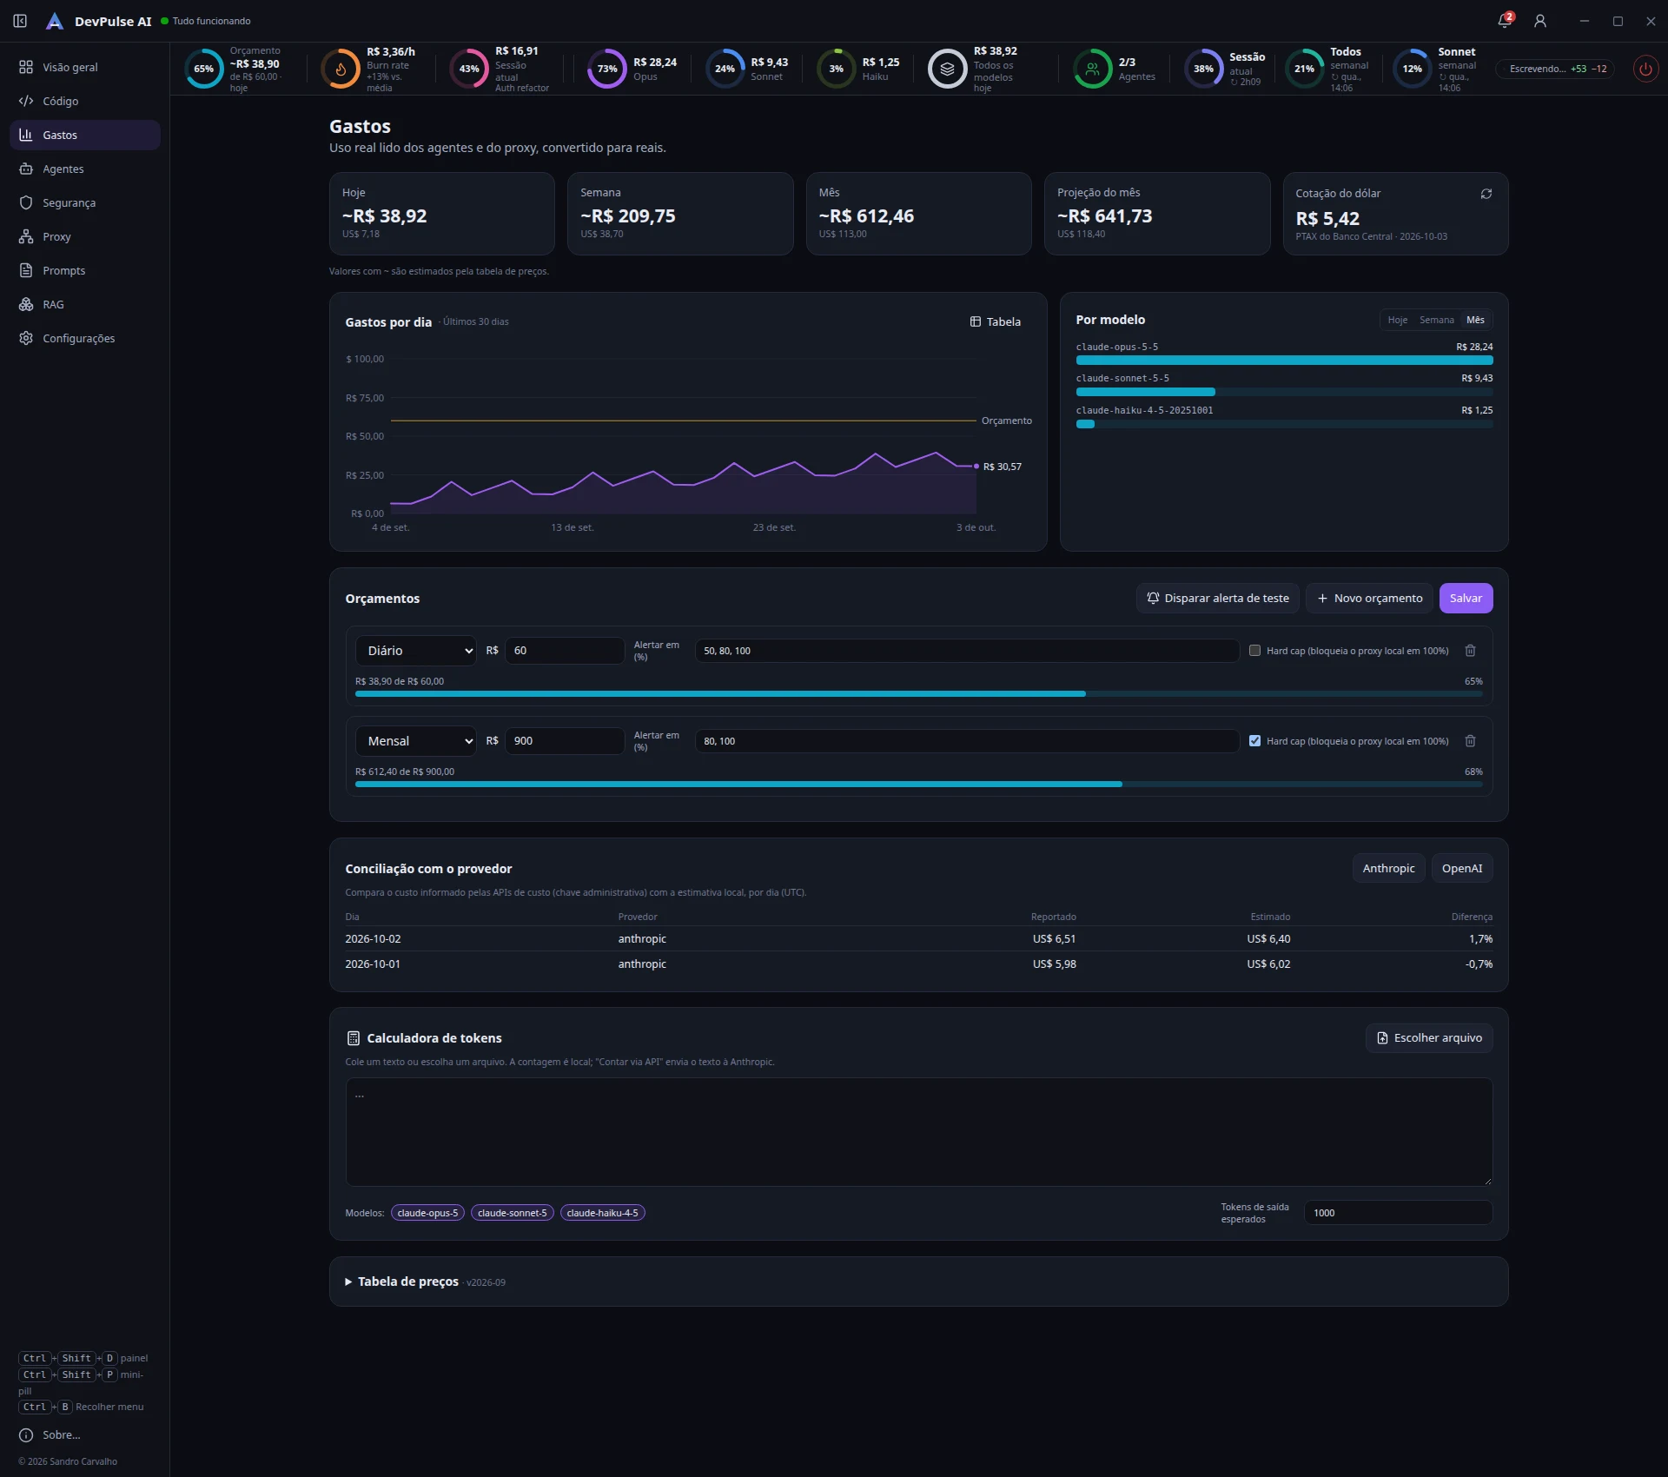The height and width of the screenshot is (1477, 1668).
Task: Select the Semana tab in Por modelo
Action: tap(1437, 320)
